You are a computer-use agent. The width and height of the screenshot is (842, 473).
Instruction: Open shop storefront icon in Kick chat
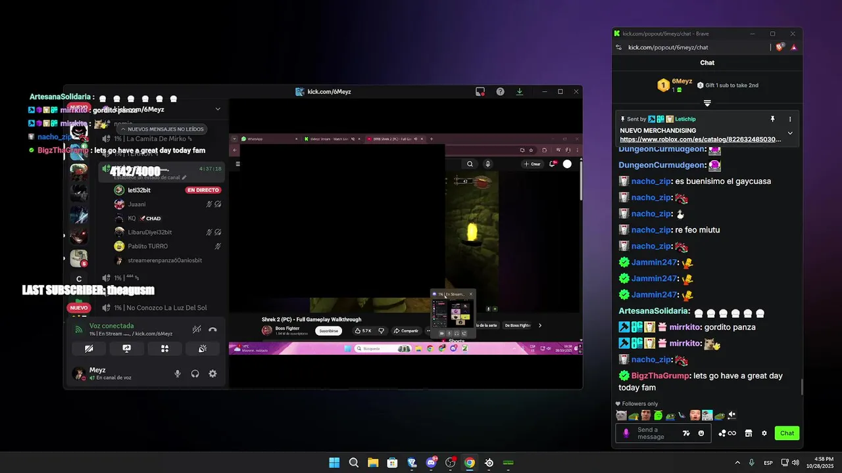point(748,433)
